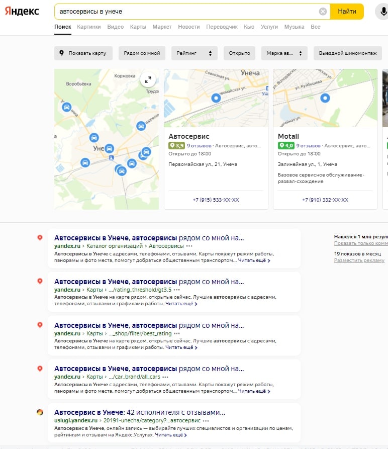The height and width of the screenshot is (449, 388).
Task: Open menu dots next to Автосервисы breadcrumb
Action: point(189,246)
